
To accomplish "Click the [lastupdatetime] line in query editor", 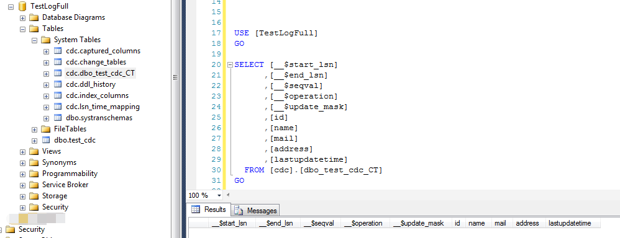I will click(x=306, y=159).
